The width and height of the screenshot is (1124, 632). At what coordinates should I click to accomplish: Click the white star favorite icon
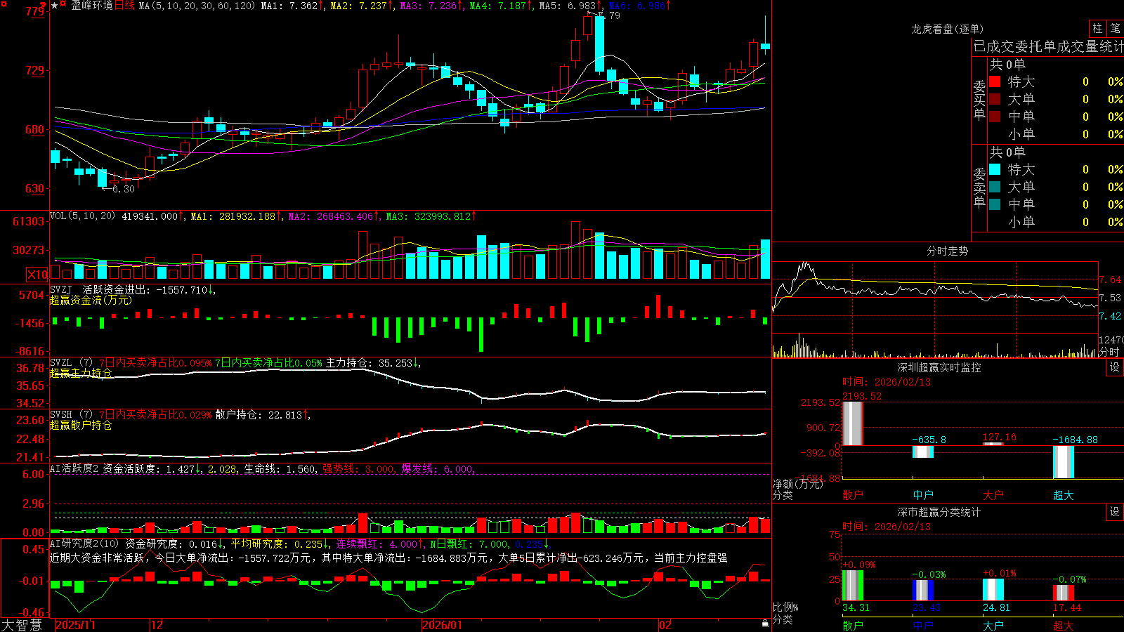(x=55, y=6)
